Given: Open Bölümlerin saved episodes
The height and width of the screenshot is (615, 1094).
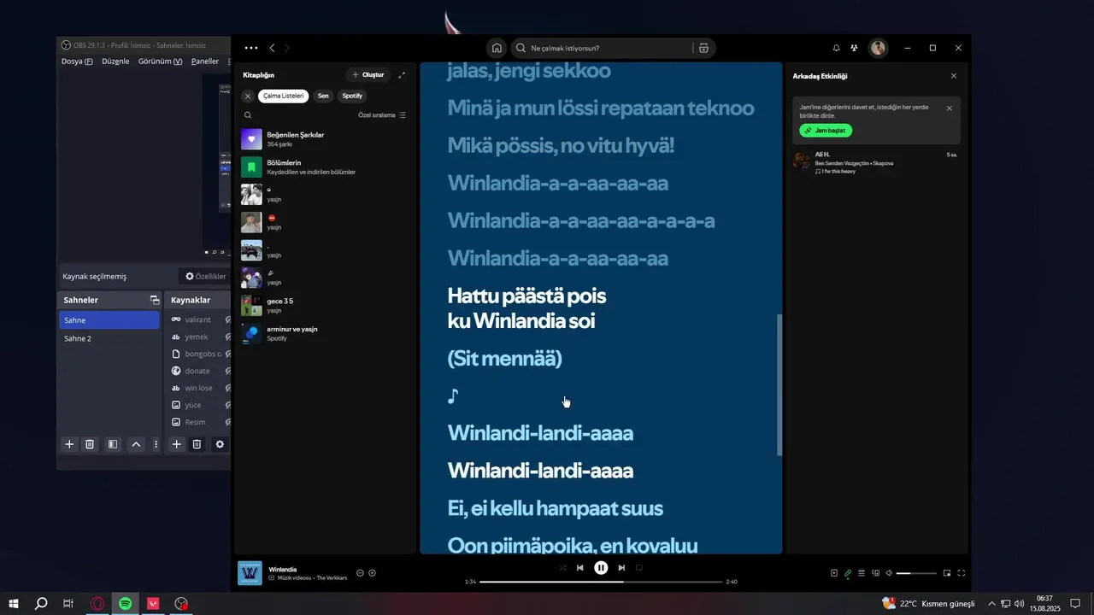Looking at the screenshot, I should (325, 167).
